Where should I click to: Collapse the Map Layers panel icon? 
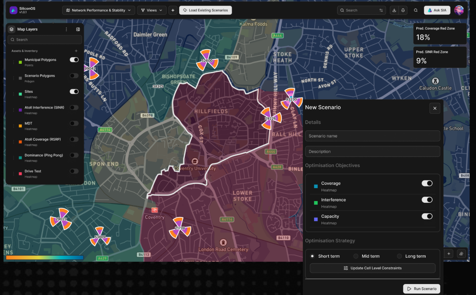[78, 29]
